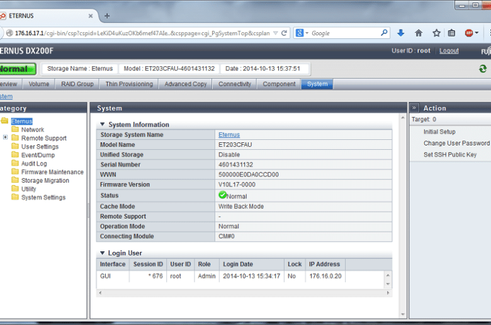
Task: Go to browser home page icon
Action: [x=419, y=33]
